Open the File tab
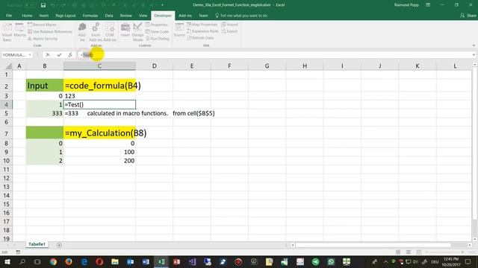The image size is (478, 268). (x=9, y=16)
